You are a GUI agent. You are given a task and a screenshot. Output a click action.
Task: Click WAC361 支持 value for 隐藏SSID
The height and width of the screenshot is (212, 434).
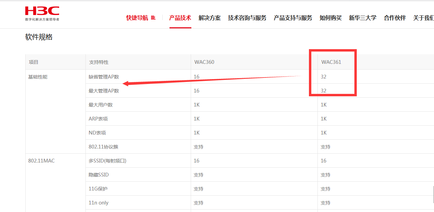326,175
